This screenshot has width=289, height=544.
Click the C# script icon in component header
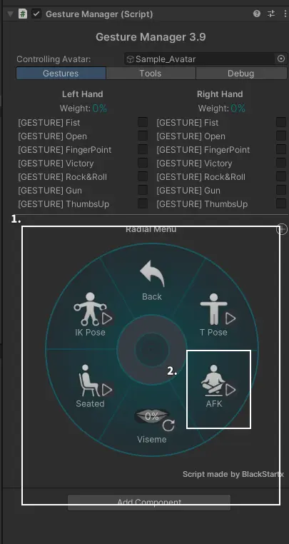(x=23, y=14)
